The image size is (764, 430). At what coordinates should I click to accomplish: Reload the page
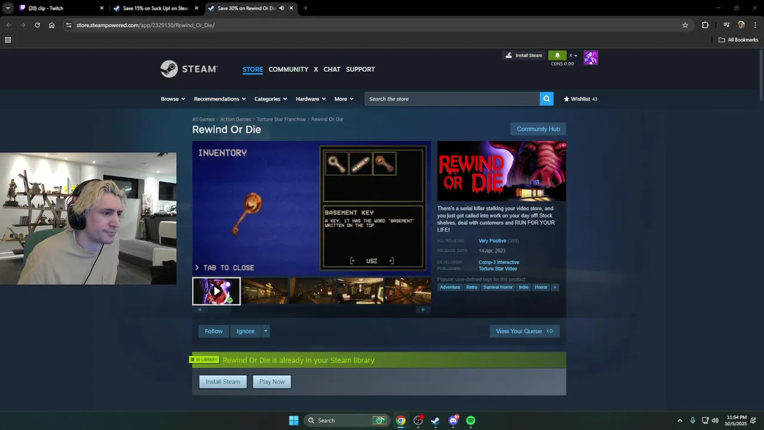[x=37, y=25]
